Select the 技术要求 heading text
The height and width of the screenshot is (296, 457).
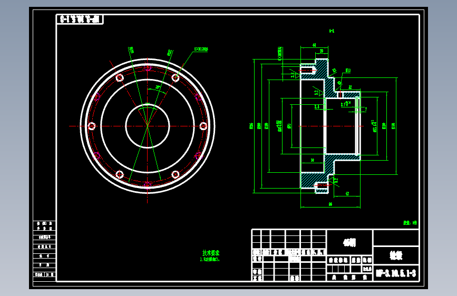coord(211,253)
